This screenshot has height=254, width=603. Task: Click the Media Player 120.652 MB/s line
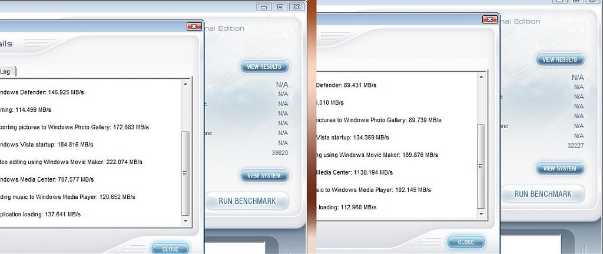(x=68, y=197)
